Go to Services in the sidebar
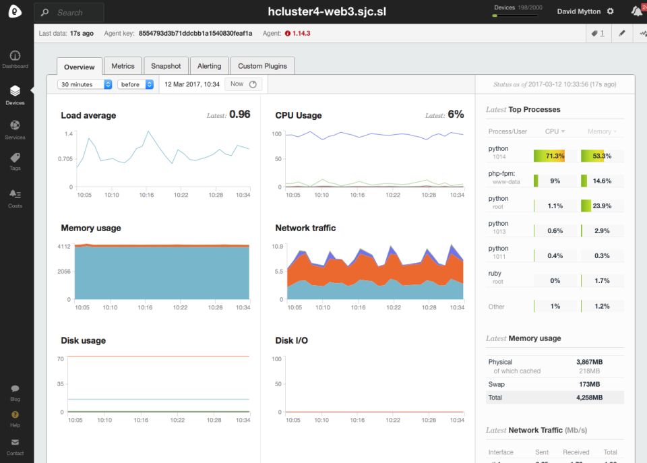 coord(15,128)
